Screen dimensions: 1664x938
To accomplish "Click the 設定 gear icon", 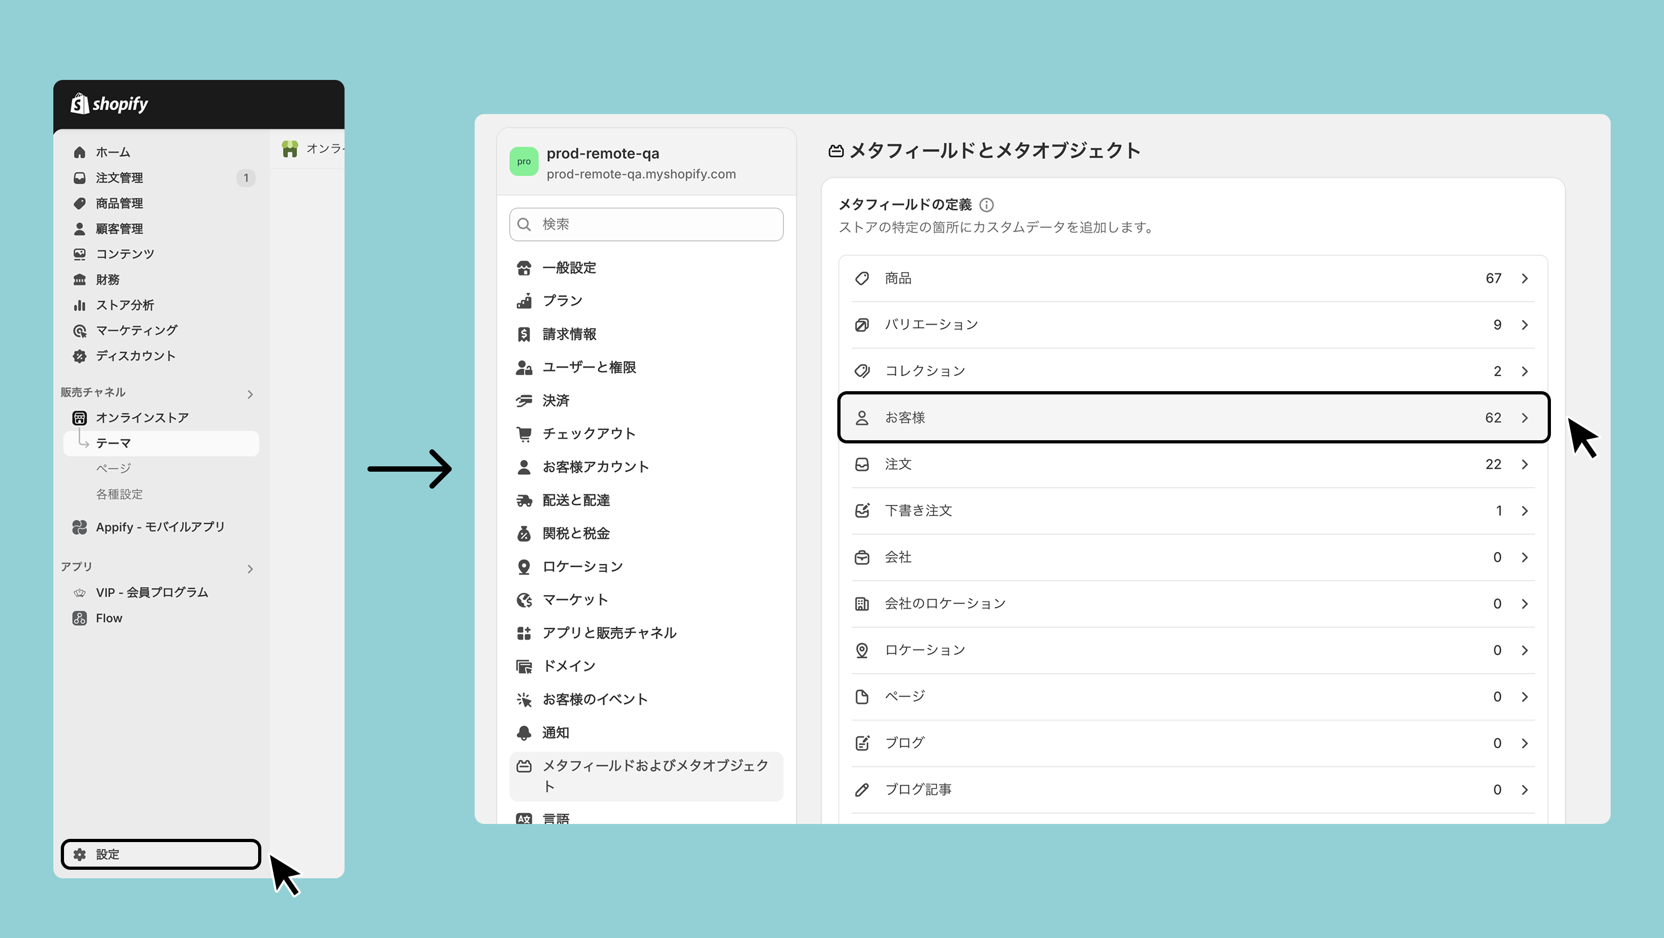I will point(79,854).
